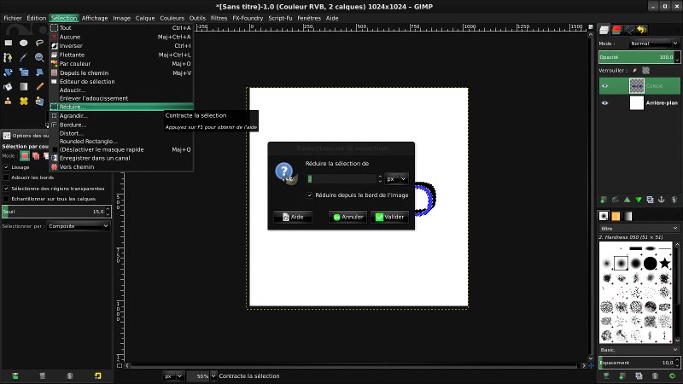
Task: Toggle lock pixels brush icon
Action: 634,71
